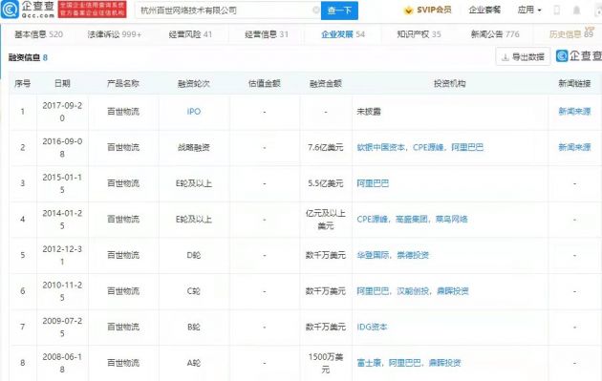The image size is (602, 381).
Task: Open investor 富士康
Action: [369, 363]
